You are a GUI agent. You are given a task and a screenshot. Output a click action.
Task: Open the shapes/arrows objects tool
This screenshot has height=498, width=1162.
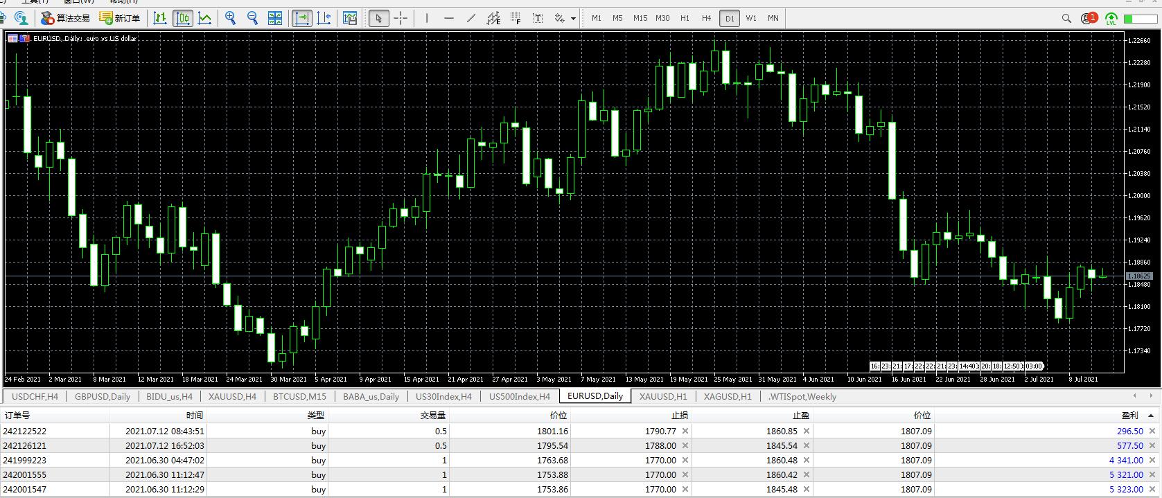(x=559, y=18)
